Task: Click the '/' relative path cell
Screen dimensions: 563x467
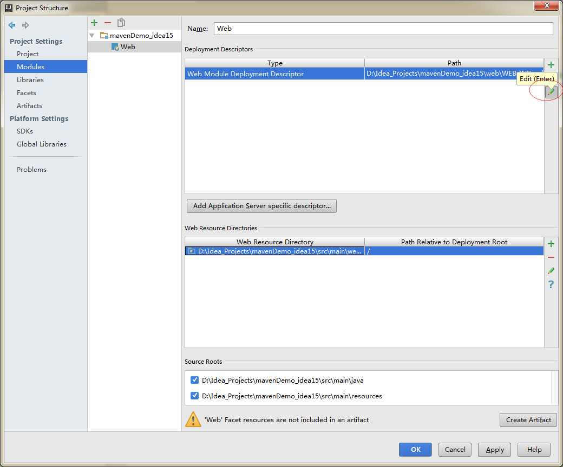Action: (454, 251)
